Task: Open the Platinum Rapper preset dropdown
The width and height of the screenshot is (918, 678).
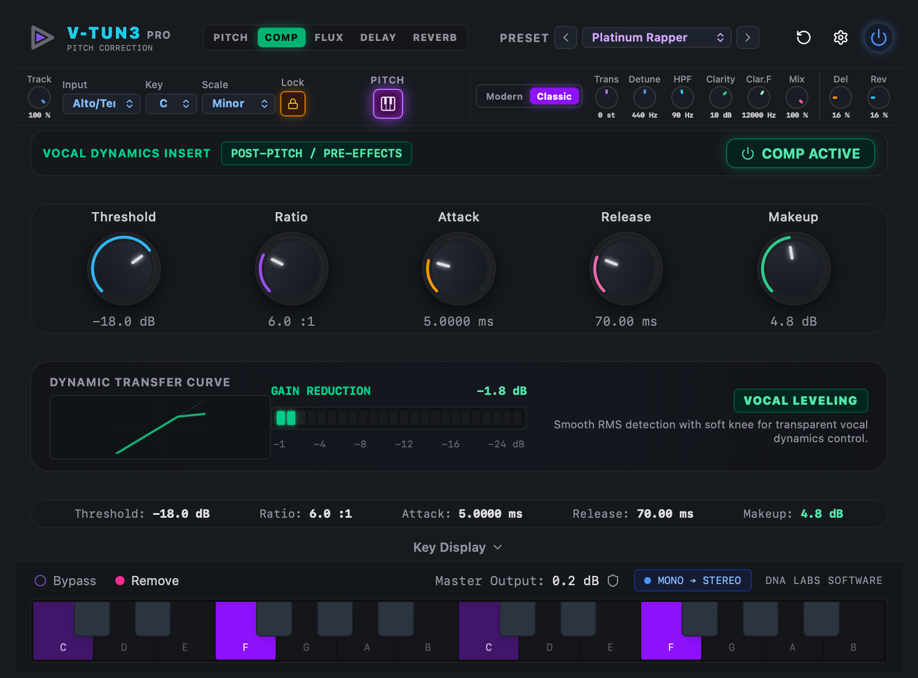Action: pyautogui.click(x=657, y=37)
